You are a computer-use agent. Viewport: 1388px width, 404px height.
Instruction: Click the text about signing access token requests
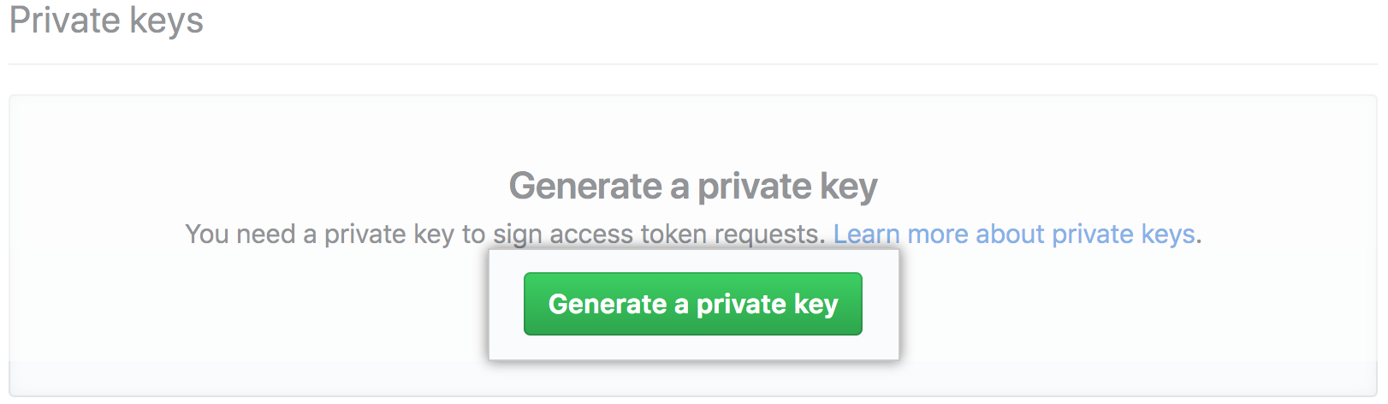pos(505,234)
